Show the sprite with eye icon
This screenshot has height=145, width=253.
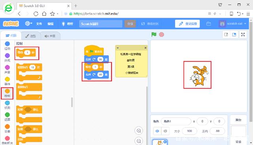coord(157,131)
